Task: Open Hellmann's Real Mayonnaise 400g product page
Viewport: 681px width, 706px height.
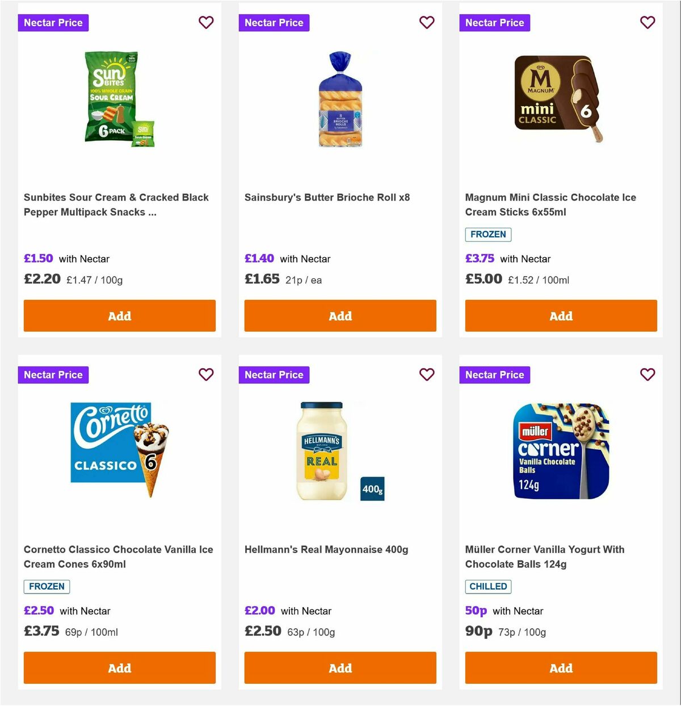Action: 326,549
